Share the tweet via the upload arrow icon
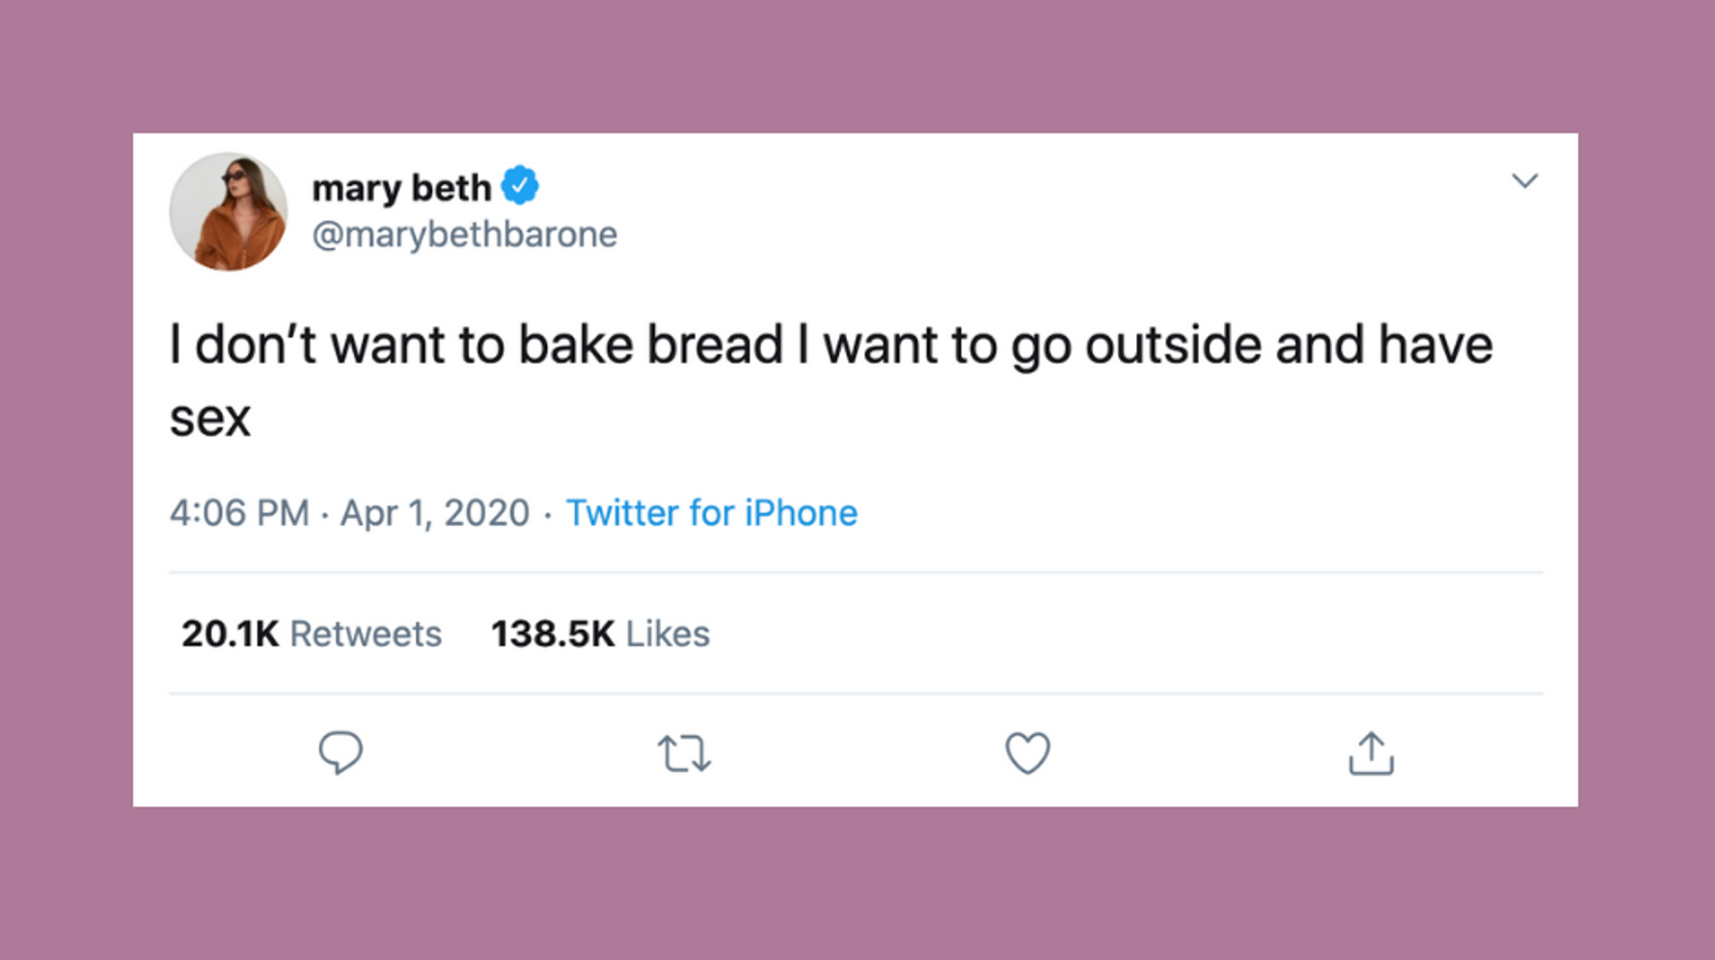Viewport: 1715px width, 960px height. (x=1371, y=754)
